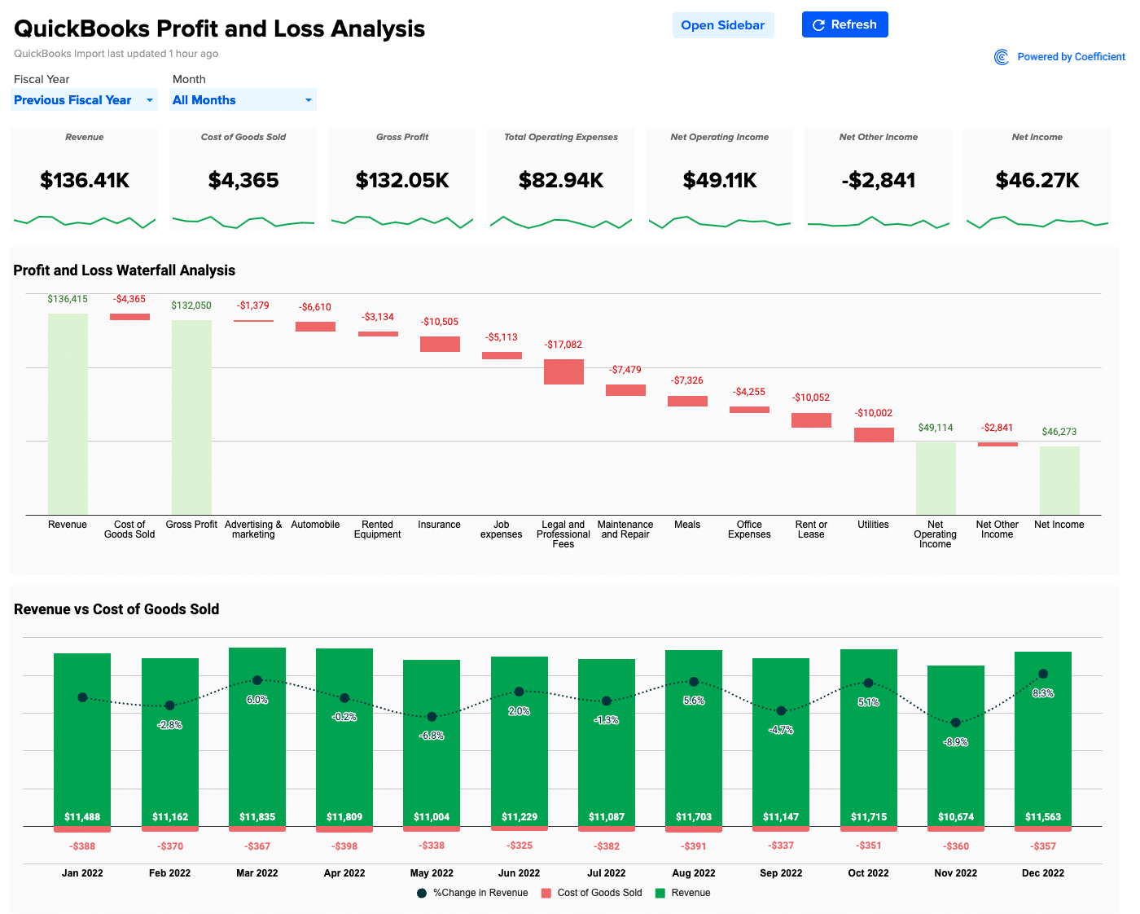The width and height of the screenshot is (1140, 914).
Task: Click the Rent or Lease bar -$10,052
Action: (811, 420)
